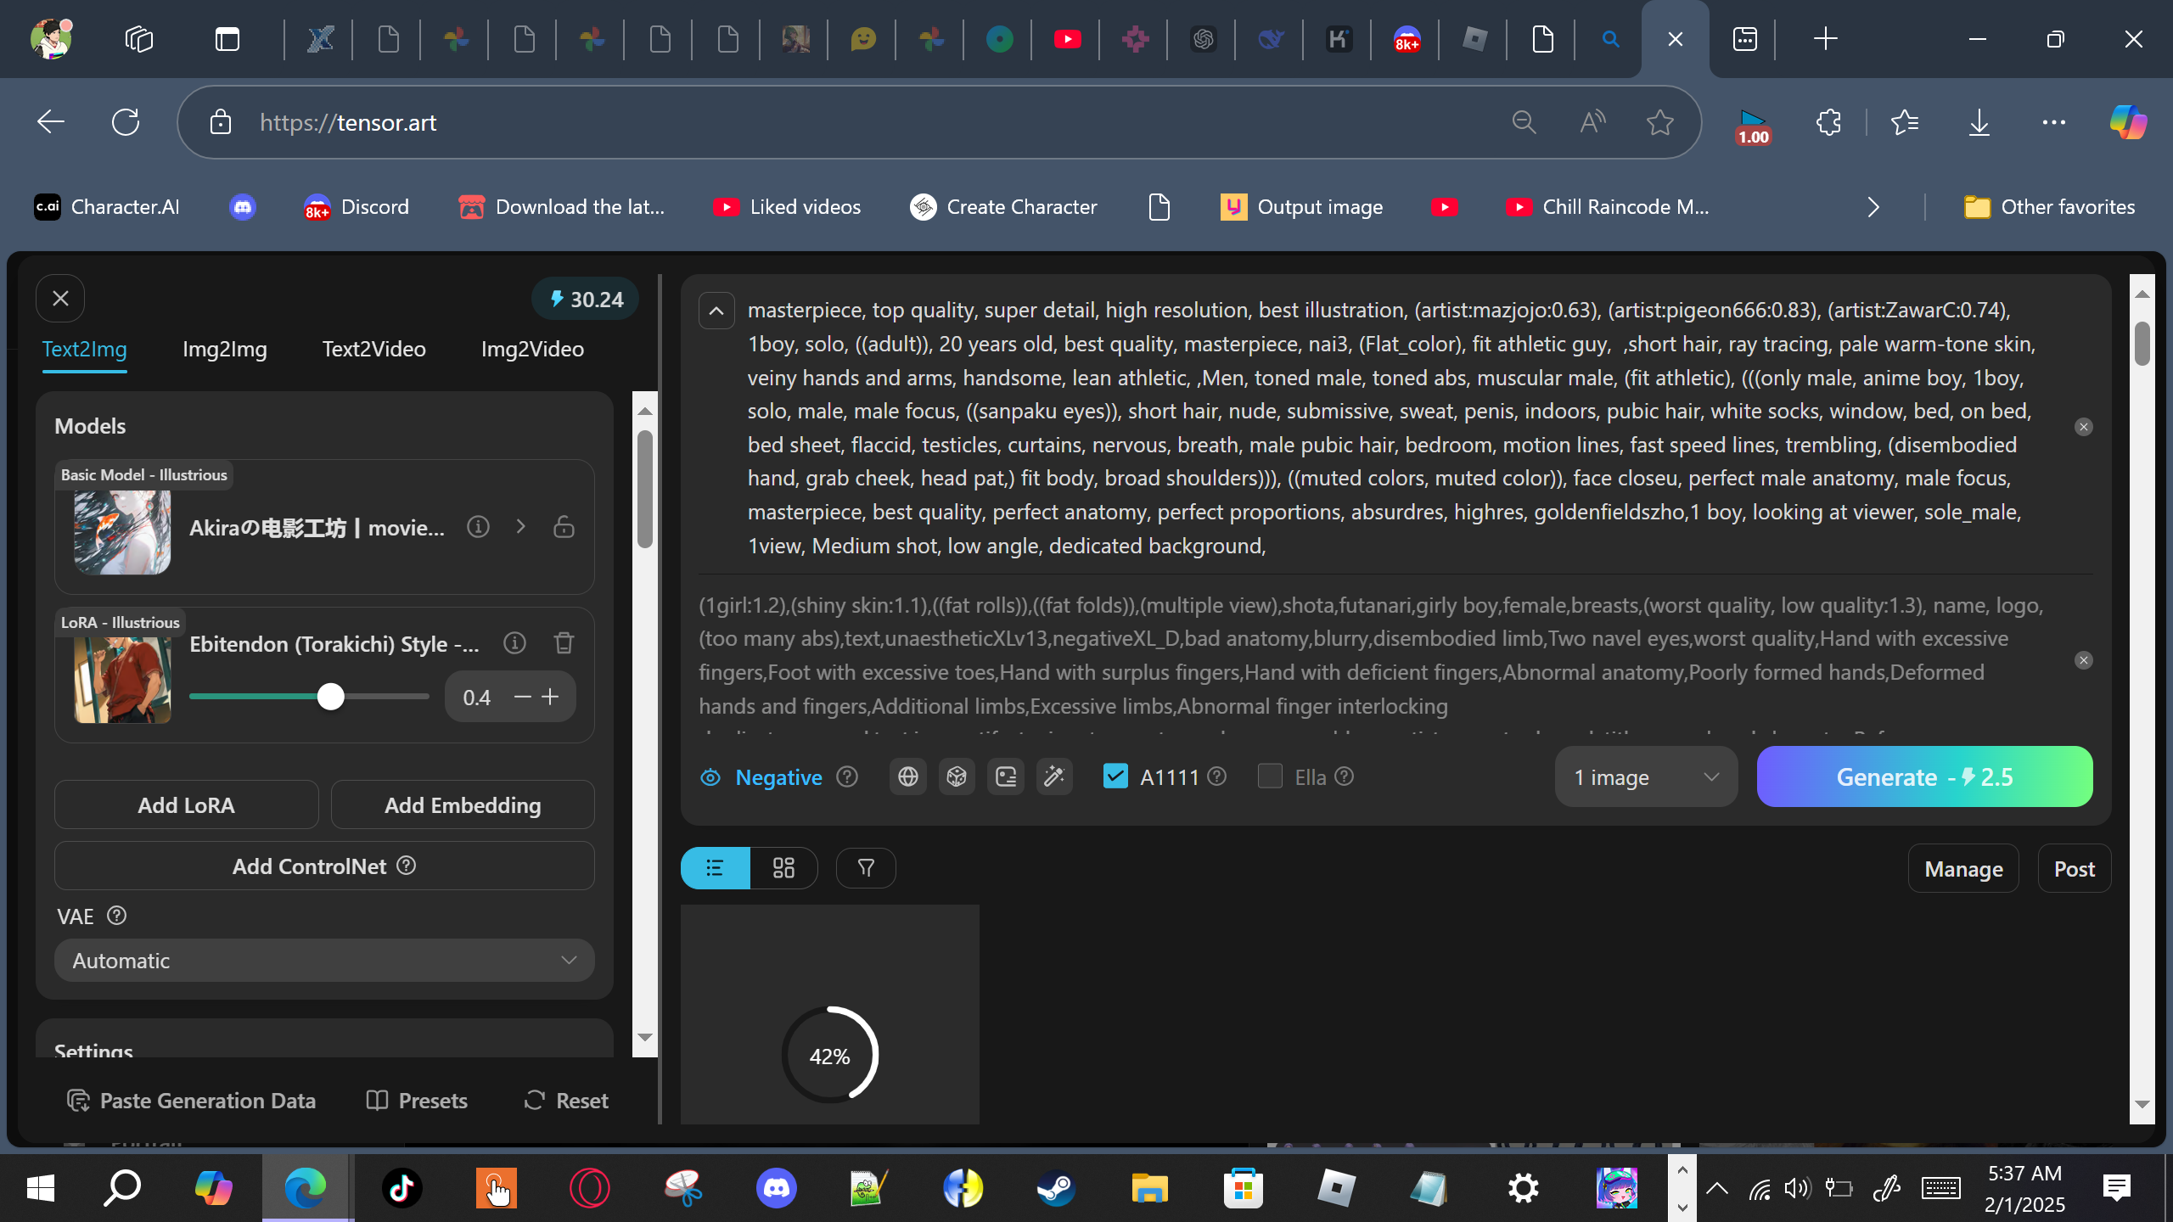Image resolution: width=2173 pixels, height=1222 pixels.
Task: Click the Add LoRA button
Action: tap(186, 804)
